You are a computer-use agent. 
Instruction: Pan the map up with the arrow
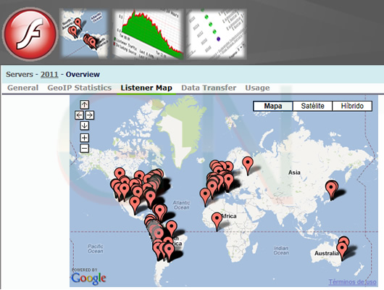pos(85,104)
